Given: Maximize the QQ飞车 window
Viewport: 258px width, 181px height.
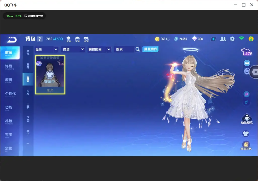Looking at the screenshot, I should click(x=244, y=5).
